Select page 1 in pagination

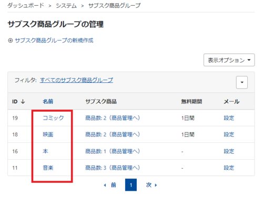click(131, 185)
